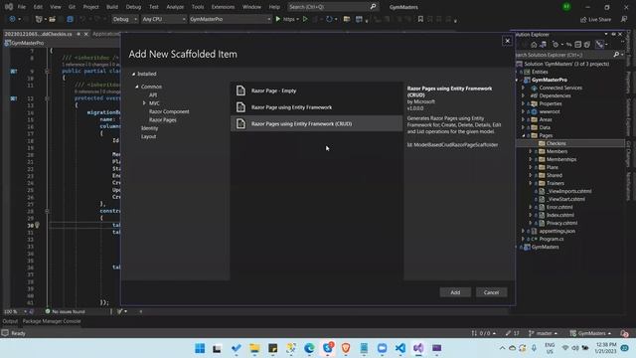The image size is (636, 358).
Task: Click the notifications bell in status bar
Action: tap(625, 333)
